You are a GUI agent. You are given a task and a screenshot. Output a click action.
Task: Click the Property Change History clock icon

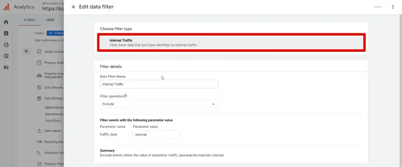point(39,164)
